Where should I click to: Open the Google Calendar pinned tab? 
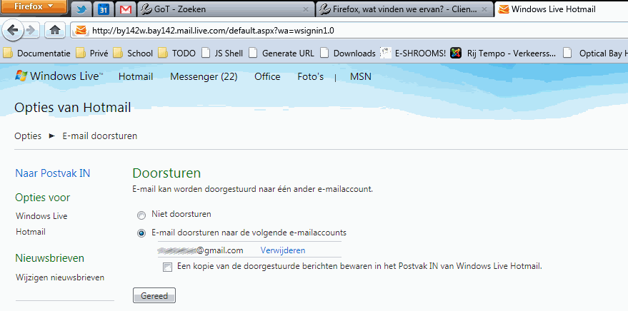(x=104, y=9)
